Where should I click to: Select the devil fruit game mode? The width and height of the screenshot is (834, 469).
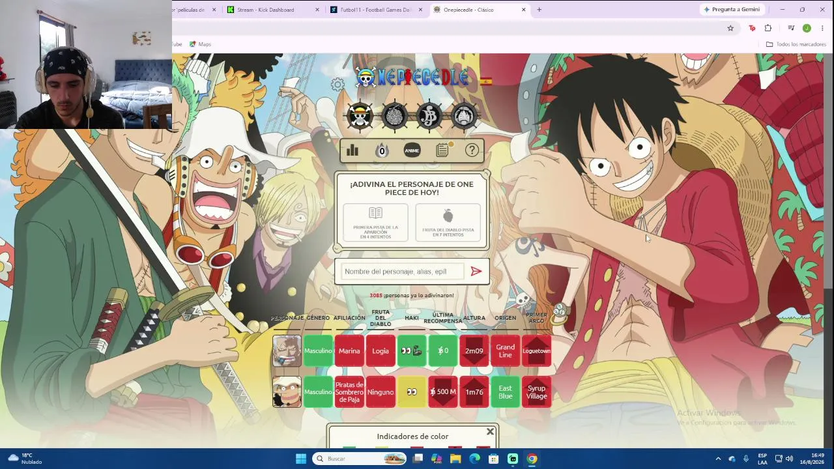(394, 116)
